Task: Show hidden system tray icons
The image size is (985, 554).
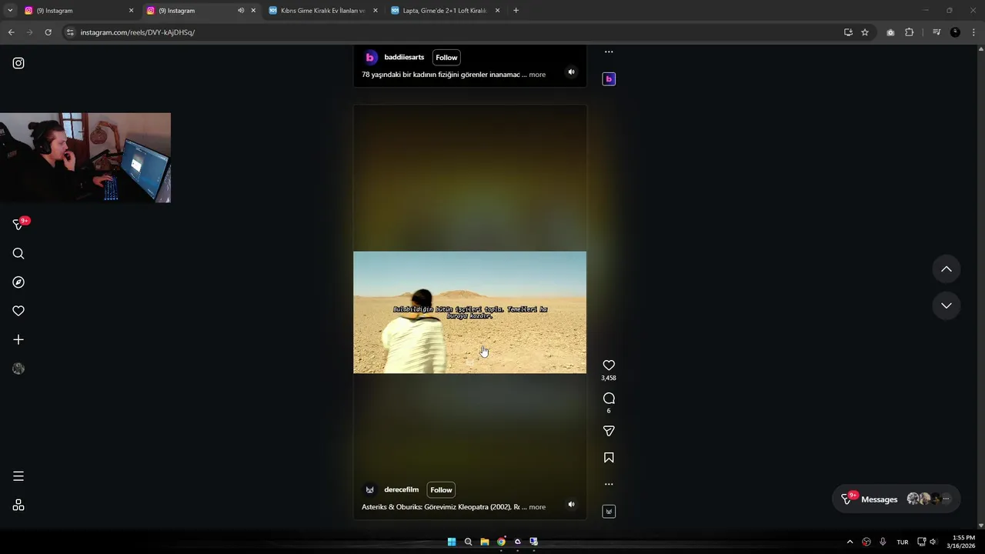Action: (850, 542)
